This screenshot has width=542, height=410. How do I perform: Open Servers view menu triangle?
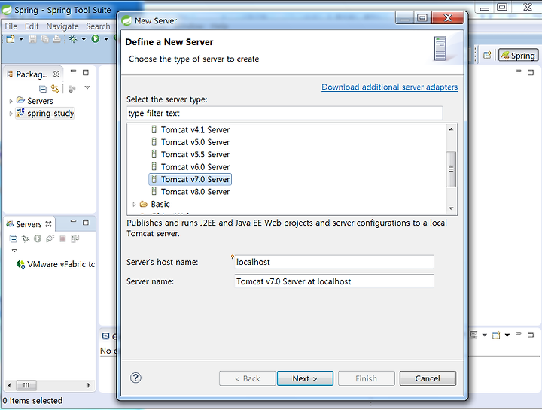coord(14,251)
